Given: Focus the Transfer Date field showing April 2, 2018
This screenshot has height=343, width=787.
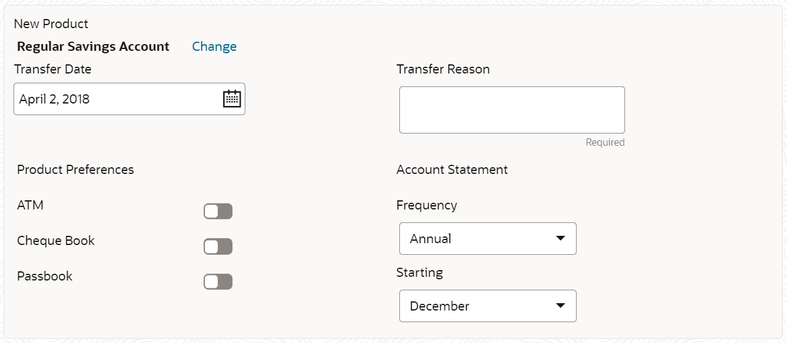Looking at the screenshot, I should [129, 99].
